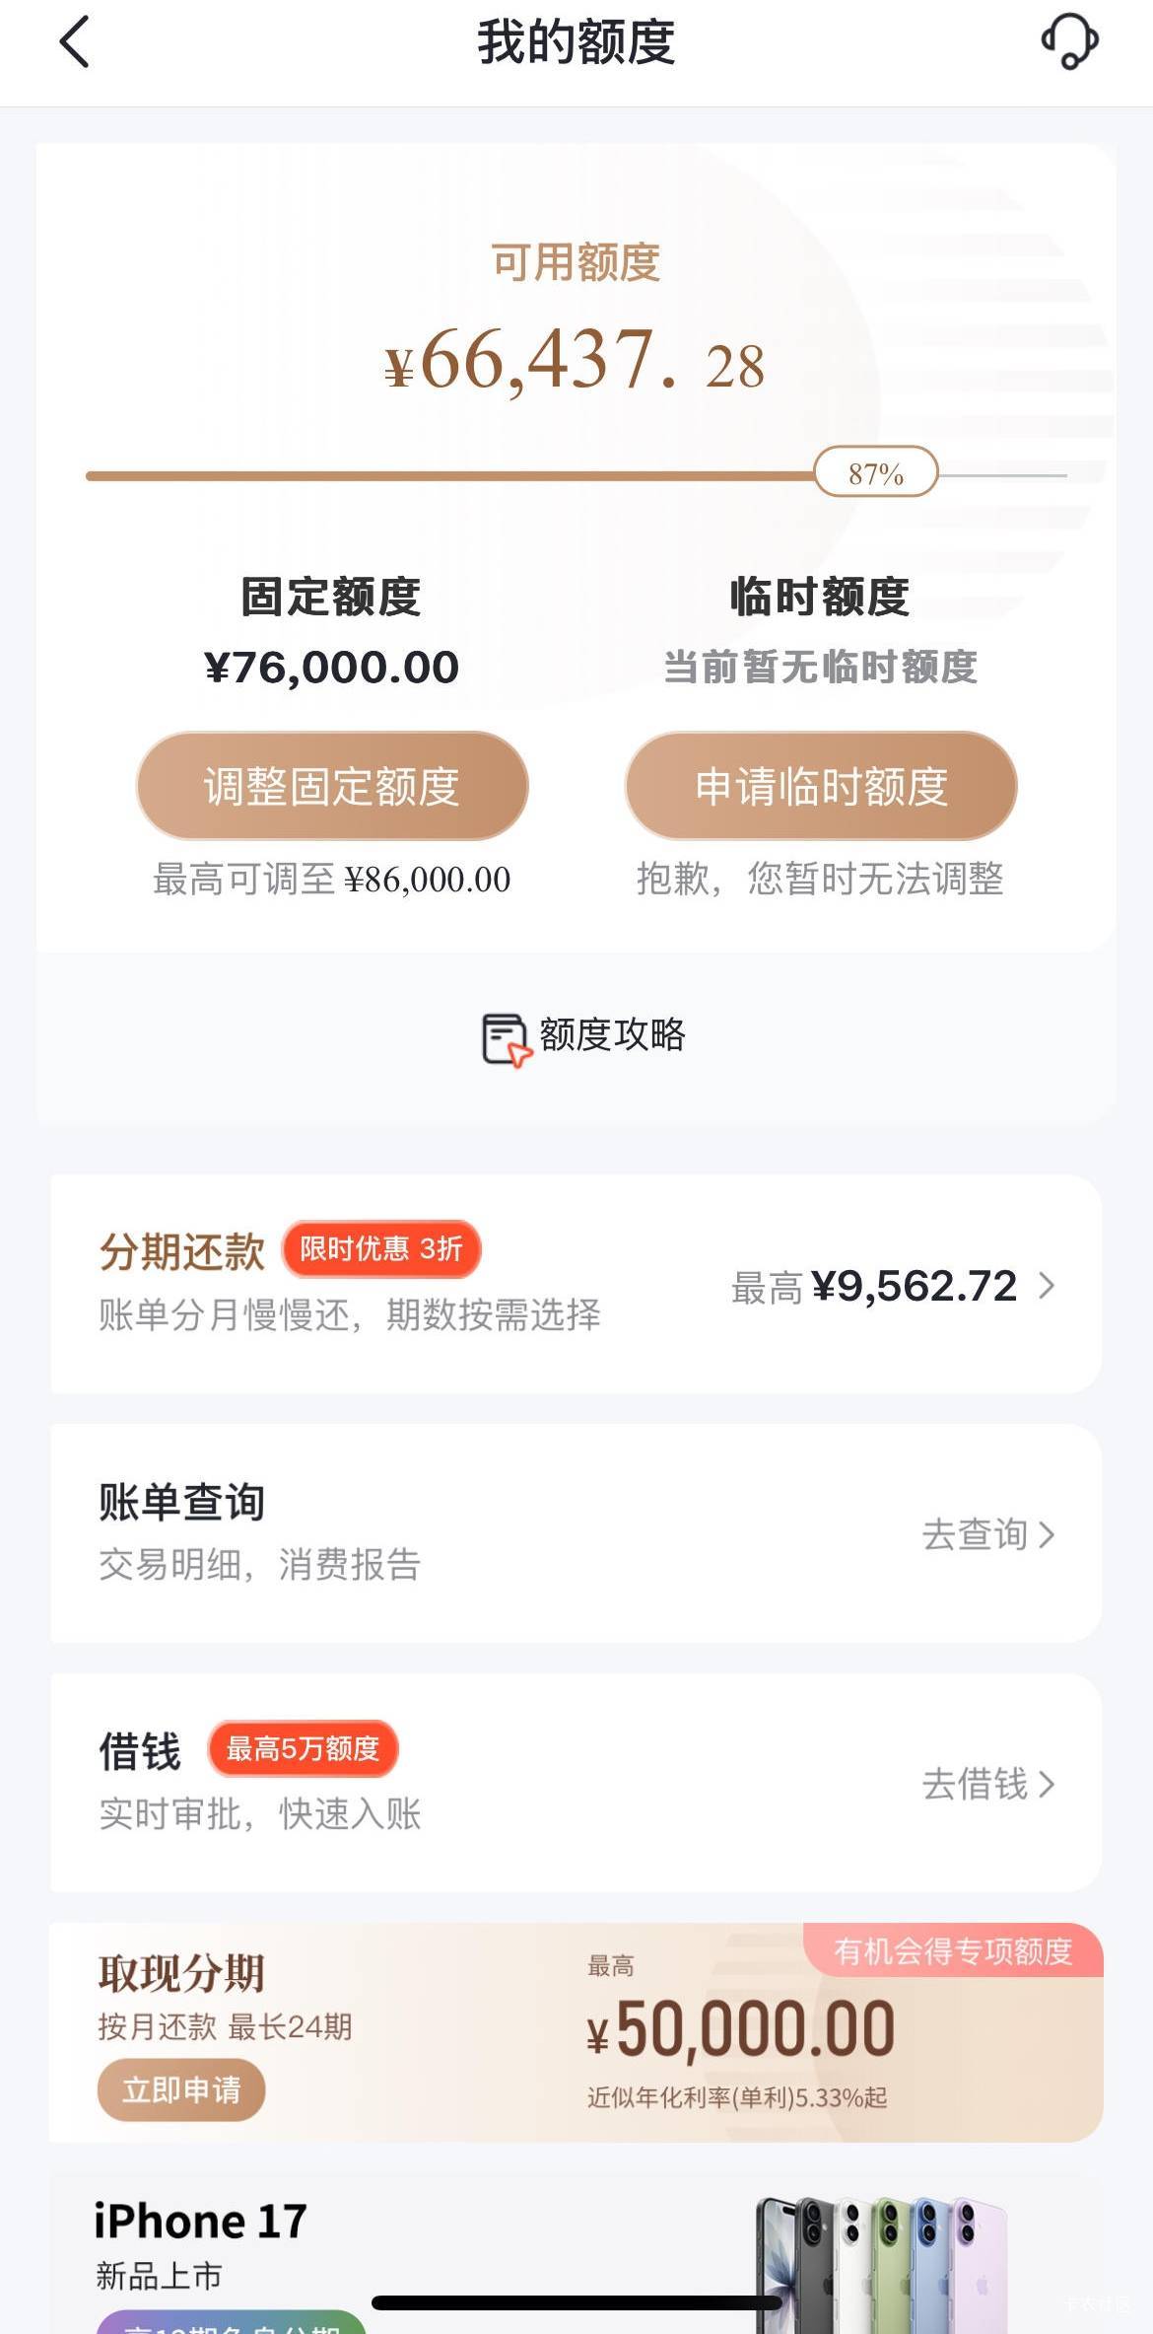Select the 分期还款 title
This screenshot has width=1153, height=2334.
point(182,1252)
